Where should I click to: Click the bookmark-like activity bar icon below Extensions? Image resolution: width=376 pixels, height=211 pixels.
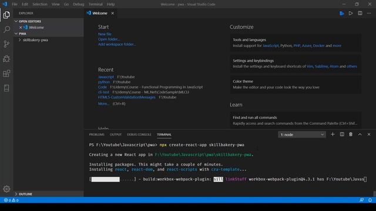(x=6, y=88)
